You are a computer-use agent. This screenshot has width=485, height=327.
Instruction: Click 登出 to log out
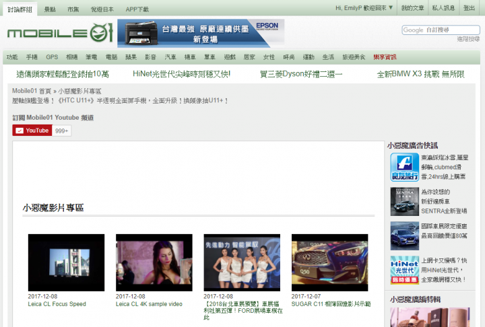[x=469, y=8]
